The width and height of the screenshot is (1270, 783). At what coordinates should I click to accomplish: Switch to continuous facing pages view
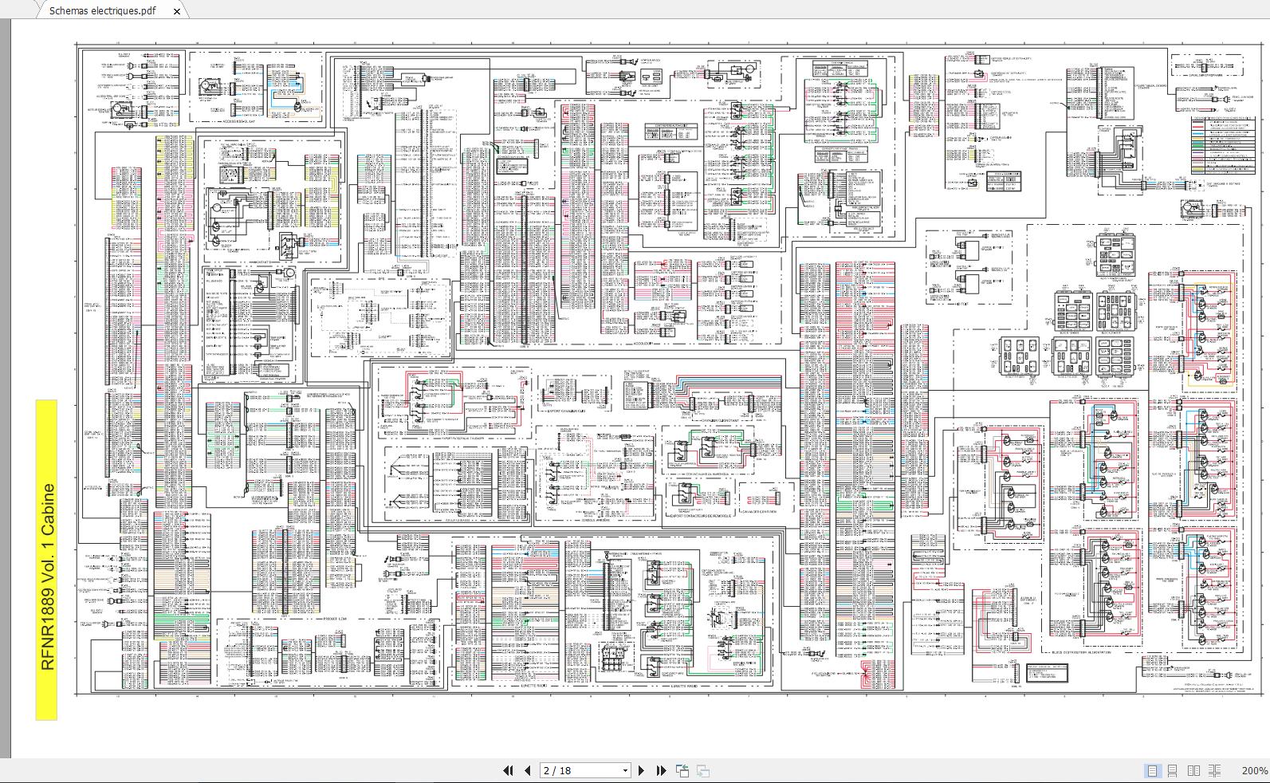pyautogui.click(x=1214, y=770)
